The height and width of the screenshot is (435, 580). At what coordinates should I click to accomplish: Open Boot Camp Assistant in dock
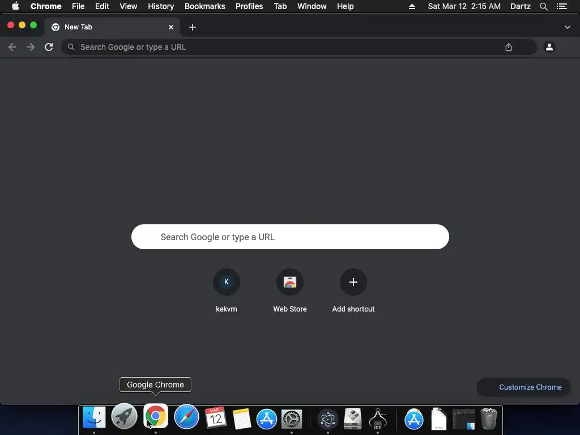(352, 419)
